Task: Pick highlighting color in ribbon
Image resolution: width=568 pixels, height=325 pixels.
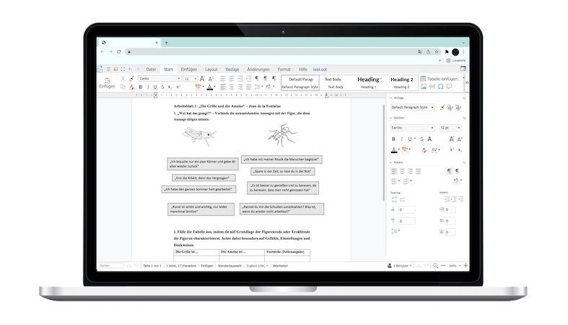Action: click(x=198, y=87)
